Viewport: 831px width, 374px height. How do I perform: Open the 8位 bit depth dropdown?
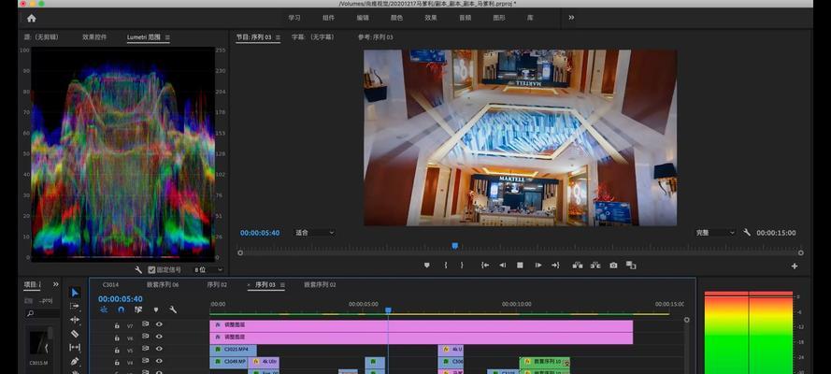coord(208,269)
